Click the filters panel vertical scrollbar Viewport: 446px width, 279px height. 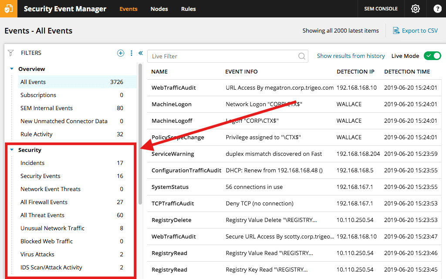click(x=140, y=134)
